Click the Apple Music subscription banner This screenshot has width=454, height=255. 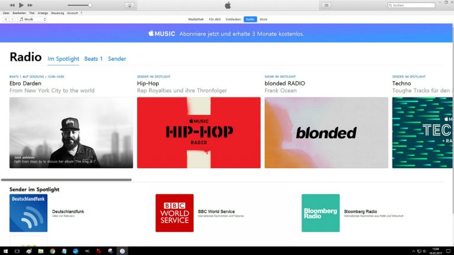(x=226, y=33)
